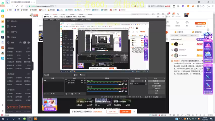Click 退出 to exit OBS

click(156, 93)
